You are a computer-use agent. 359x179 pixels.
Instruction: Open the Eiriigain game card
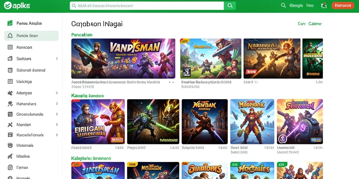point(98,121)
